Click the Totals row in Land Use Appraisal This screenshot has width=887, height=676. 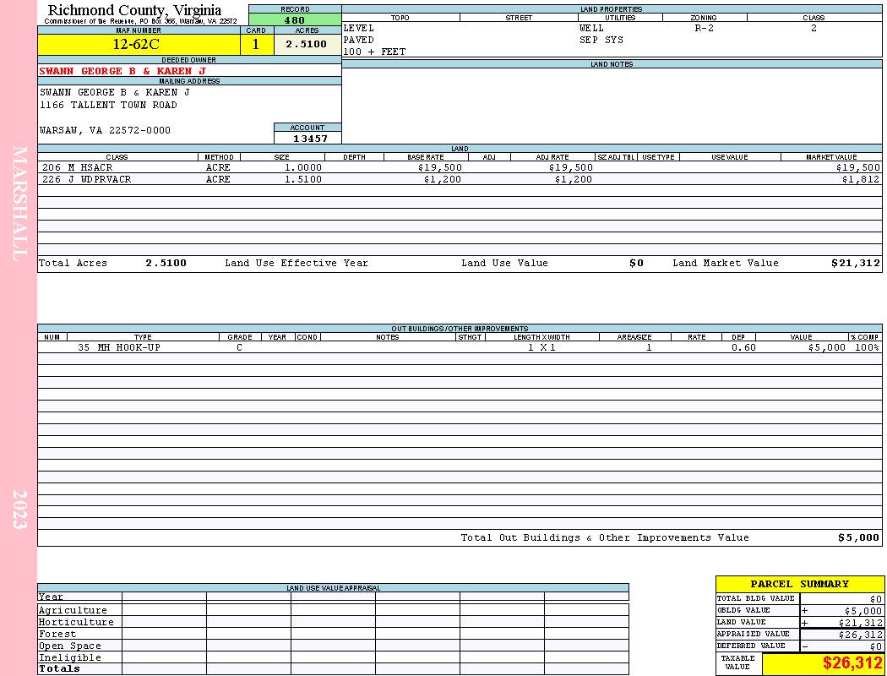point(333,668)
